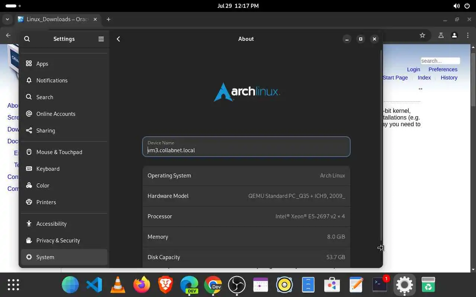Launch Visual Studio Code from dock
Viewport: 476px width, 297px height.
point(94,285)
